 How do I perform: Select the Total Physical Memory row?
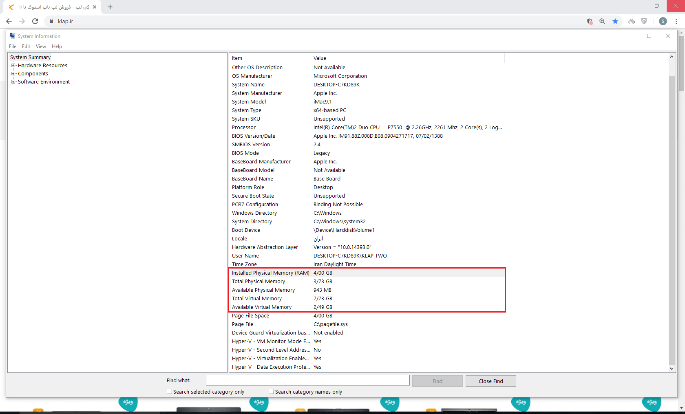pos(367,282)
